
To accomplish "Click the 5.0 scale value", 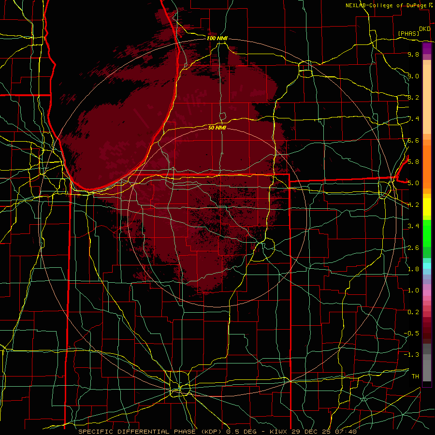I will coord(413,183).
